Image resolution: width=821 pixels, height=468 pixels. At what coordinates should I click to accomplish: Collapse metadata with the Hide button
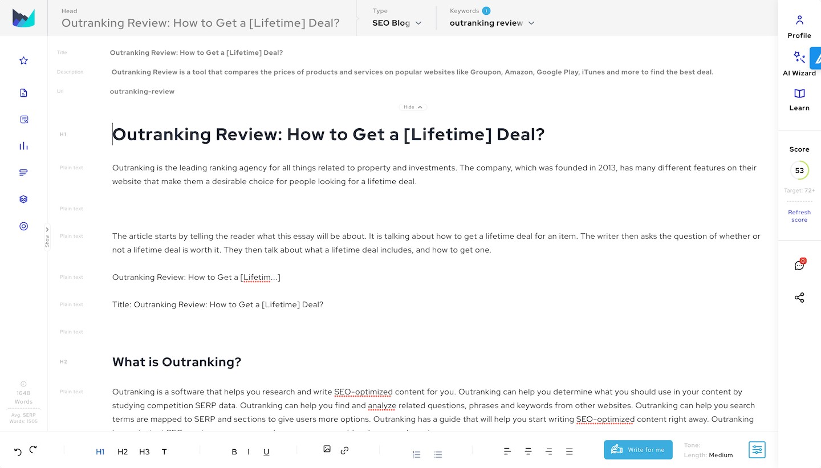pyautogui.click(x=413, y=107)
